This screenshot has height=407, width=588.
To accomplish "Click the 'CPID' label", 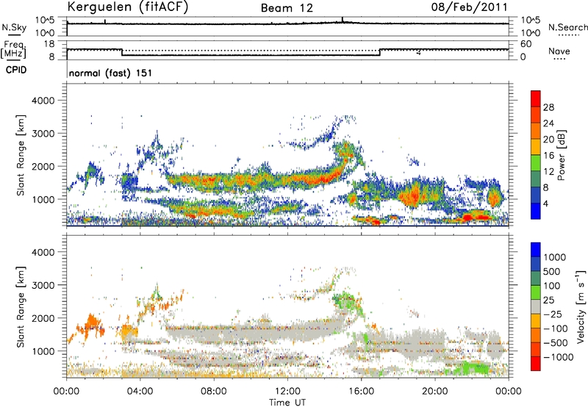I will 16,70.
